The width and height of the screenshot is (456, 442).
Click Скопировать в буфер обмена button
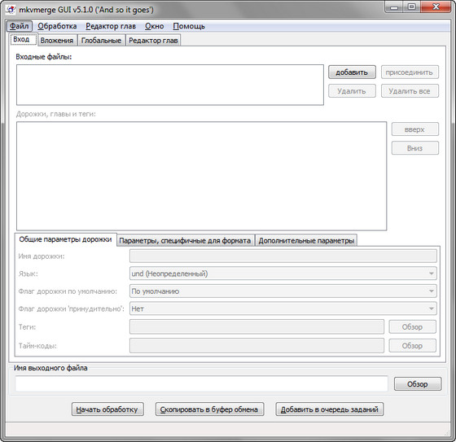tap(209, 409)
